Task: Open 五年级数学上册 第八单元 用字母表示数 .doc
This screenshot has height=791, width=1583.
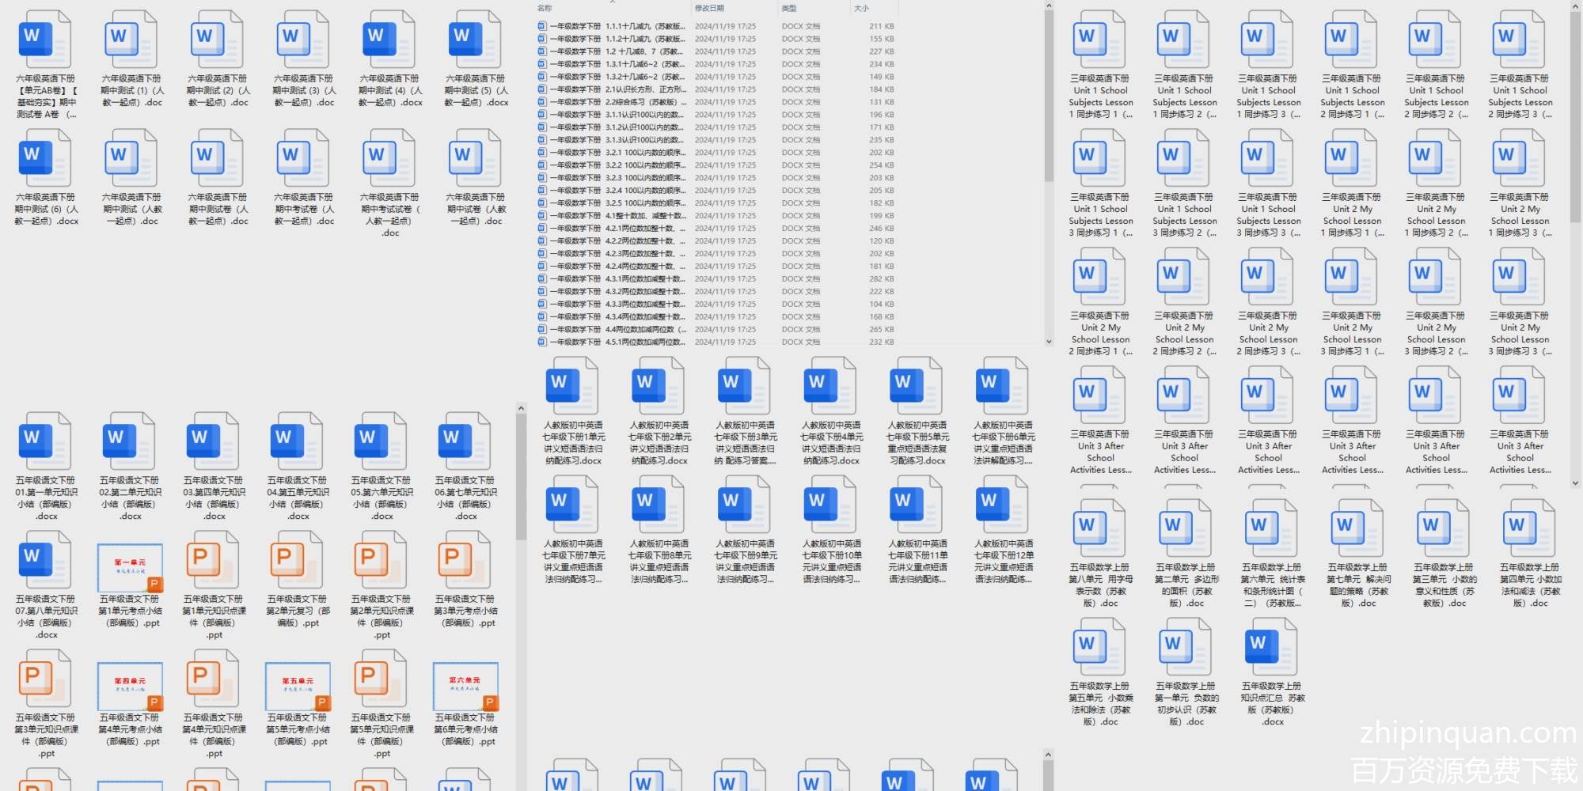Action: pyautogui.click(x=1100, y=554)
